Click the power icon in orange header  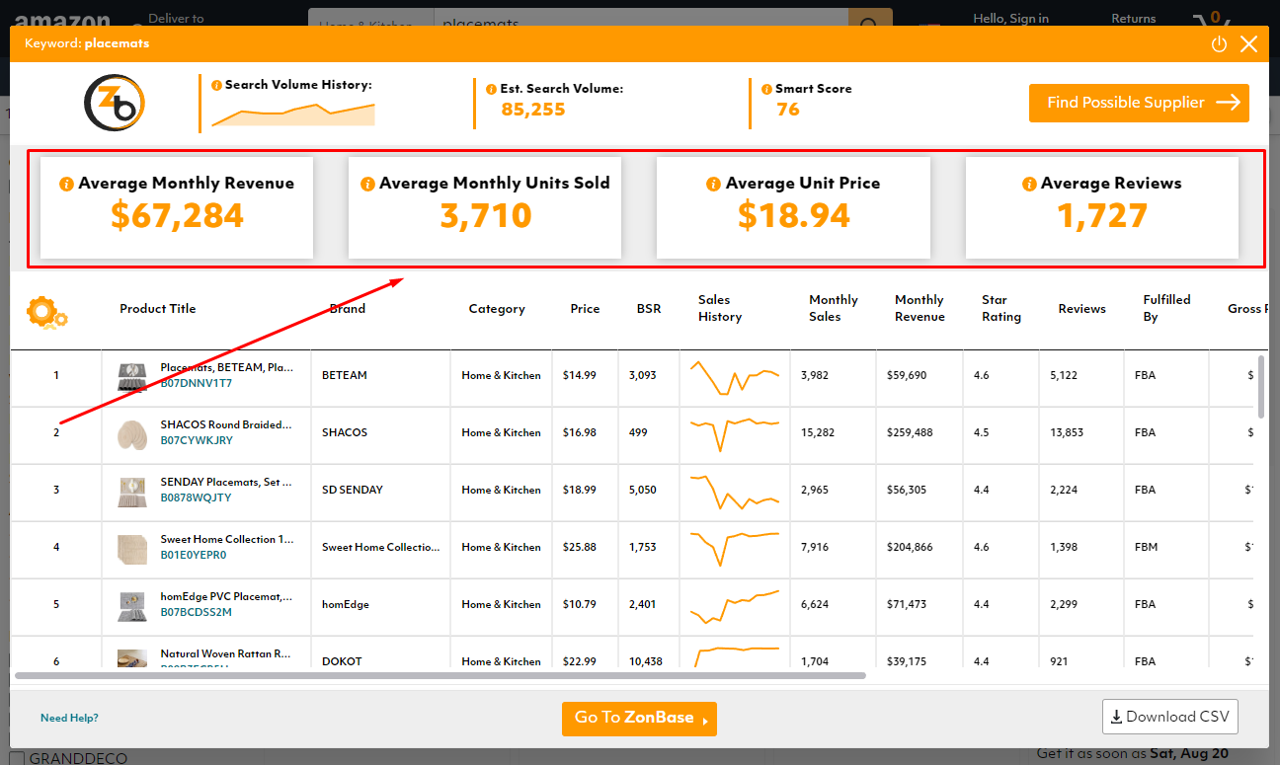click(1219, 44)
